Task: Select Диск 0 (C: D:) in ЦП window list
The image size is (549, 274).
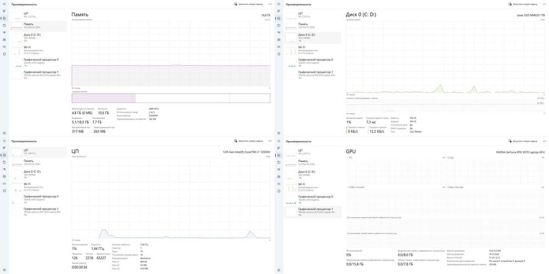Action: click(x=38, y=174)
